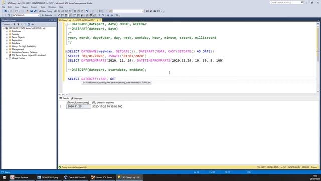Click the Copy icon in toolbar

[x=79, y=11]
